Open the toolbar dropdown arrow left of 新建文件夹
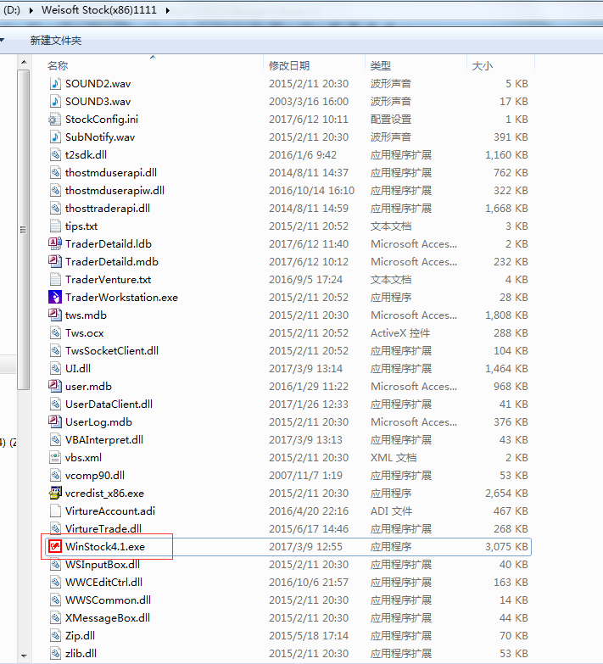The width and height of the screenshot is (603, 664). 2,40
